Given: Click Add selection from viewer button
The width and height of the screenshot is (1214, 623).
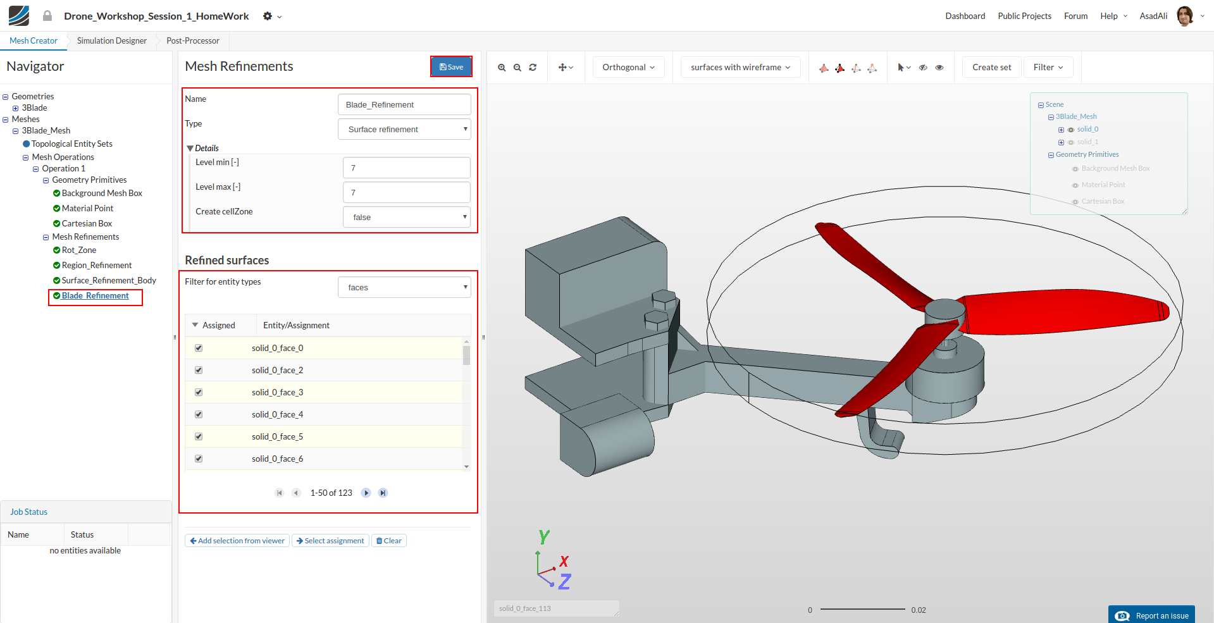Looking at the screenshot, I should (237, 541).
